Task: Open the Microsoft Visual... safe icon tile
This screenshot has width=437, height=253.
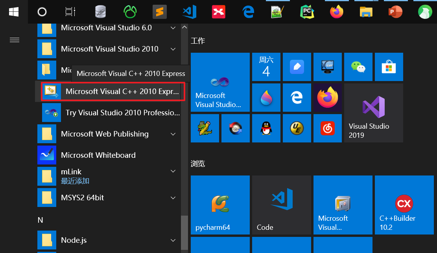Action: [343, 205]
